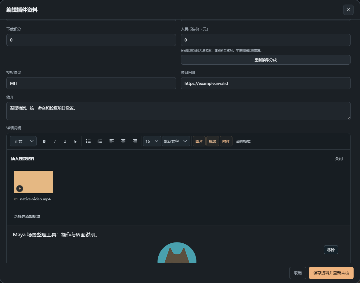Apply italic formatting in the editor
360x283 pixels.
[x=55, y=141]
